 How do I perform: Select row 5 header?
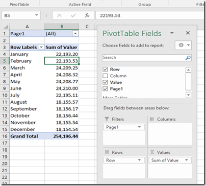5,61
